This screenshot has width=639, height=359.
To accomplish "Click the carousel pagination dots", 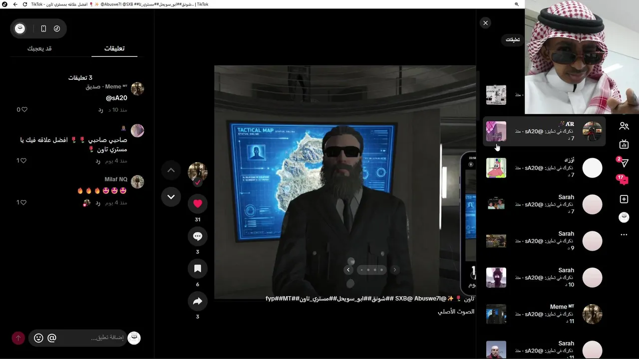I will (371, 270).
